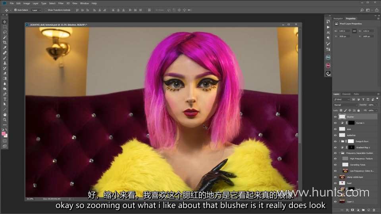Screen dimensions: 381x214
Task: Hide the Curves 1 layer
Action: pos(335,123)
